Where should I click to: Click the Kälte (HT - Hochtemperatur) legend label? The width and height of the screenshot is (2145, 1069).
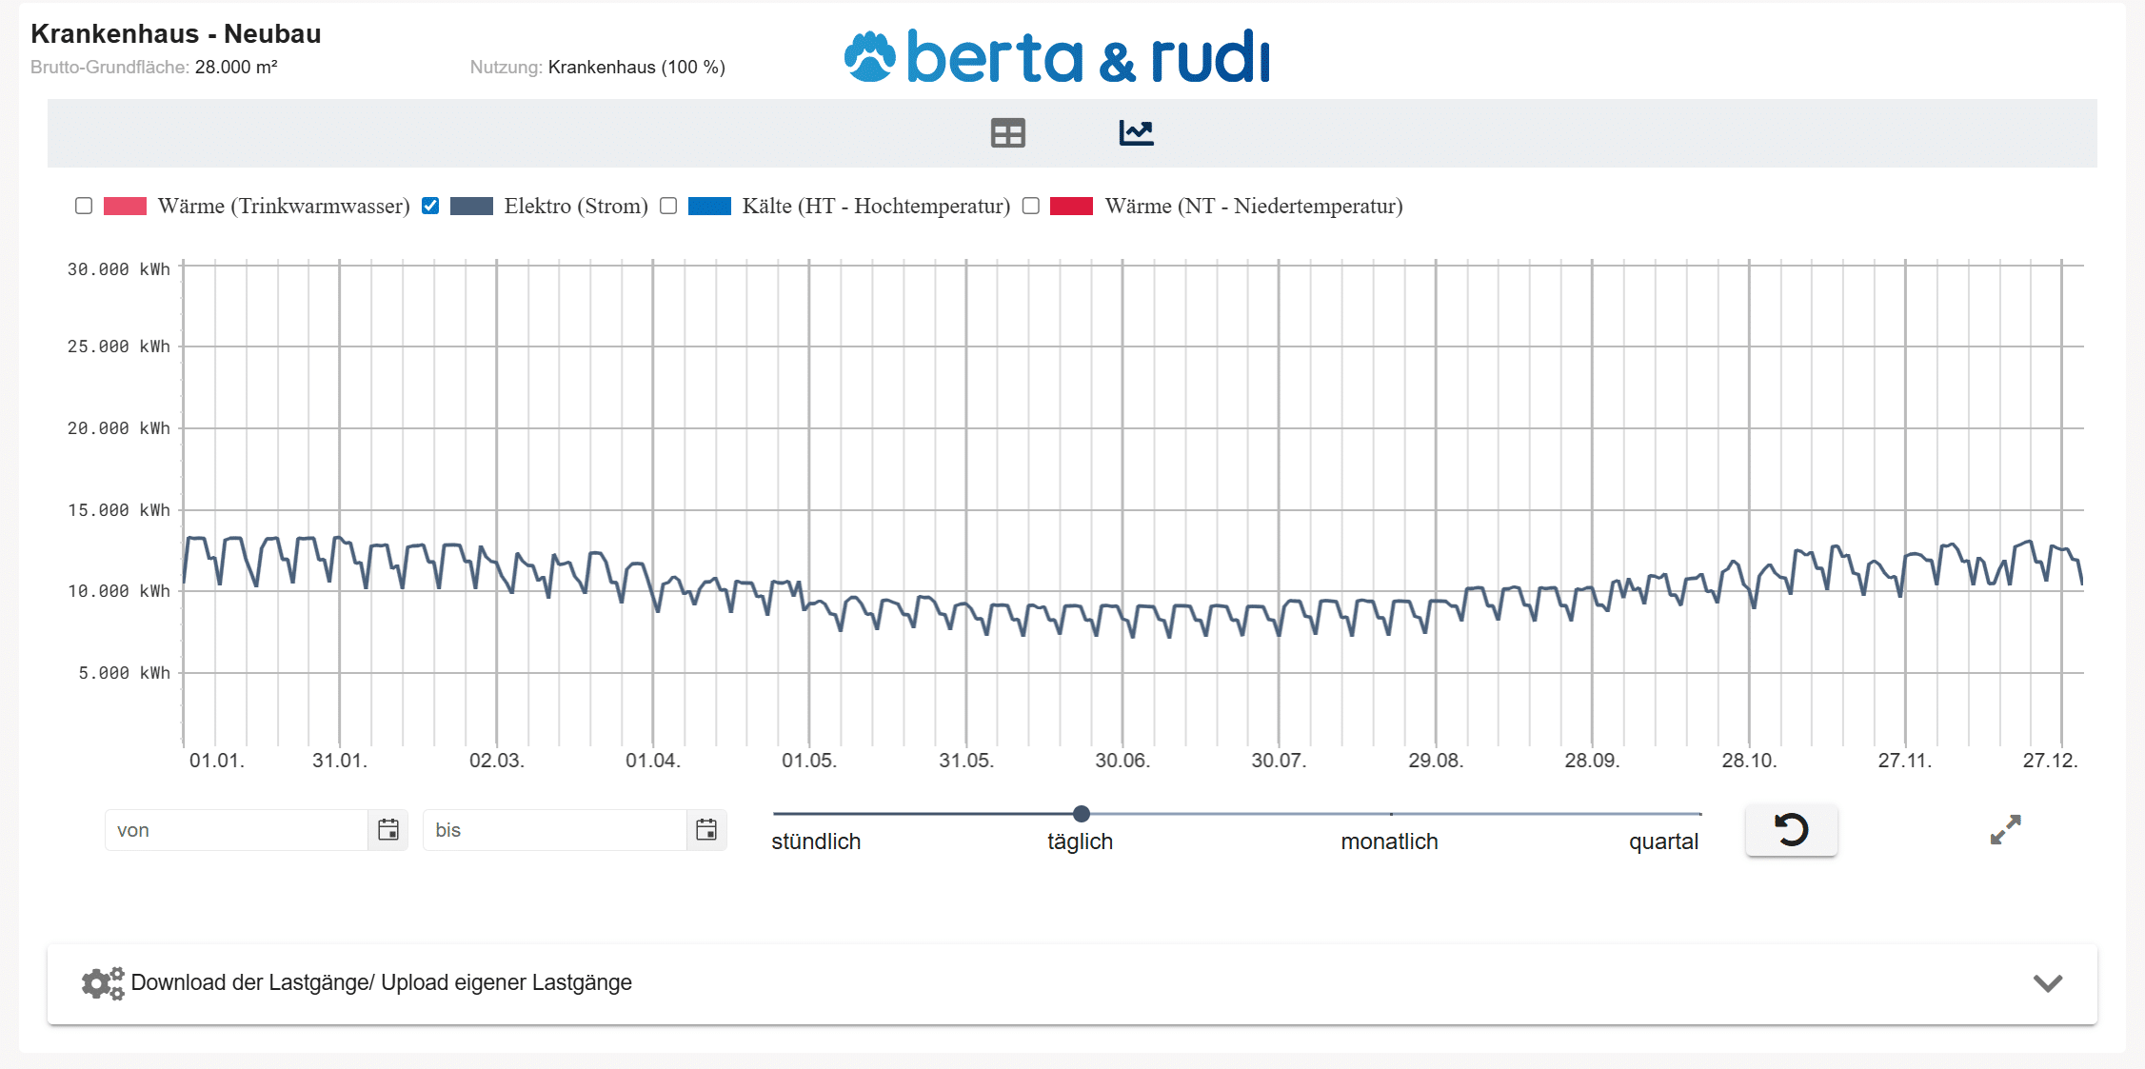click(x=876, y=206)
